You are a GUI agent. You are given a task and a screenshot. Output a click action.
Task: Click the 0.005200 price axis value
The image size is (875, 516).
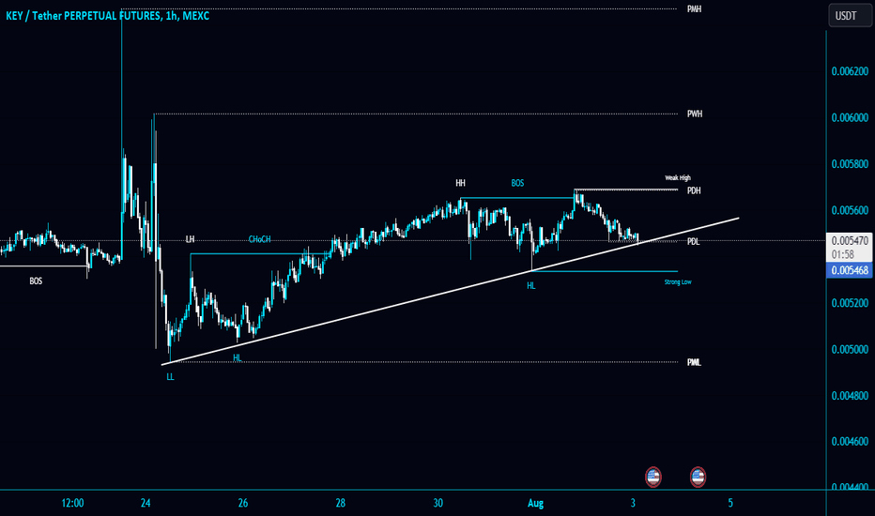pos(850,303)
